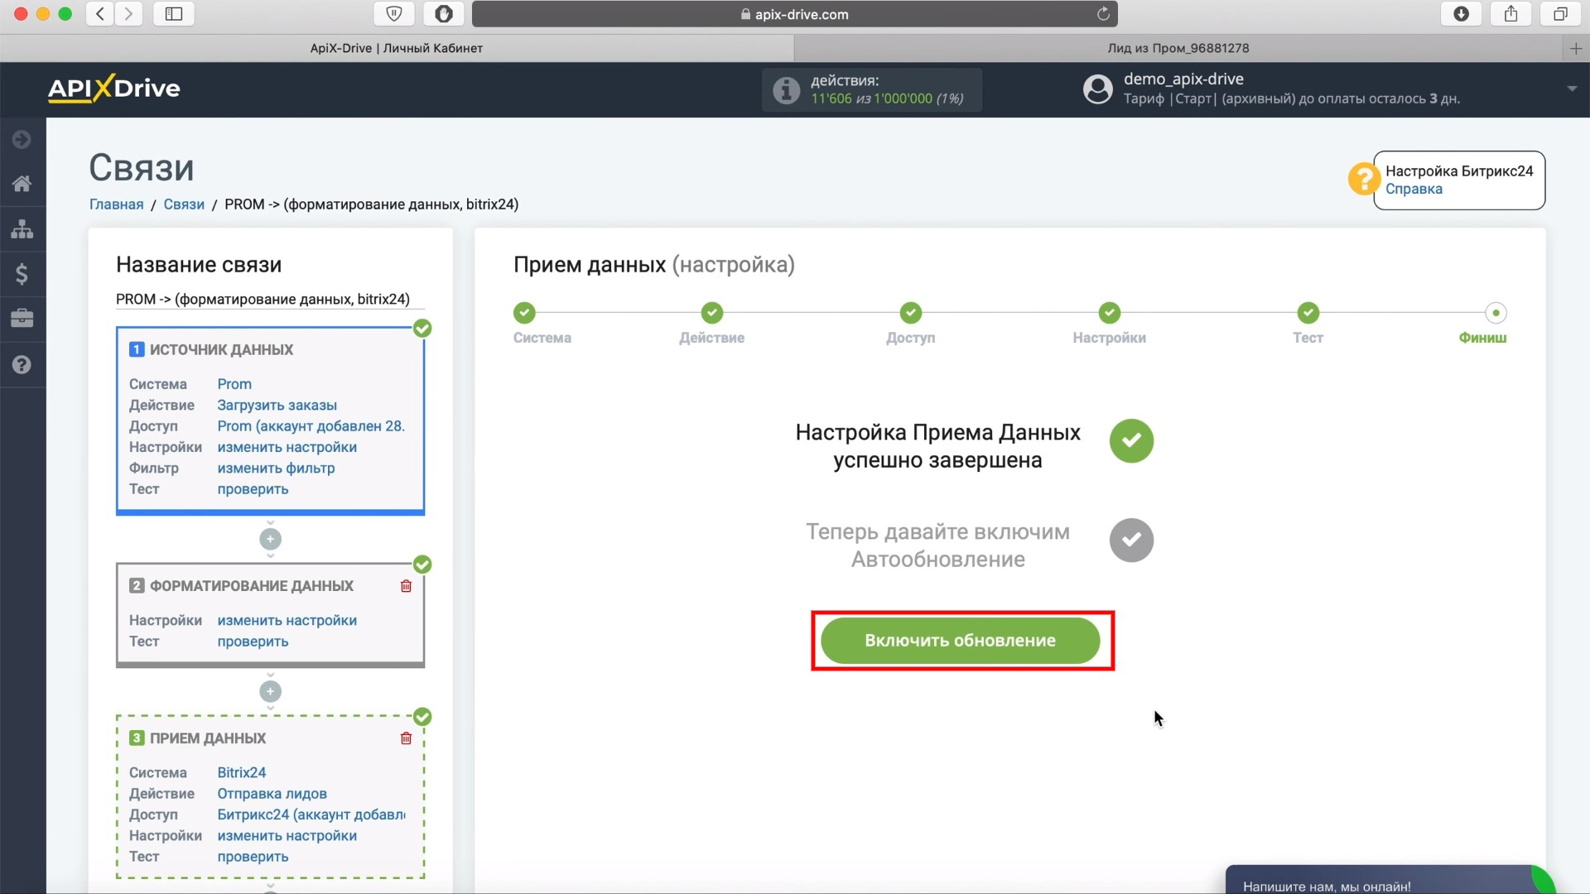Switch to Лид из Пром_96881278 tab
The width and height of the screenshot is (1590, 894).
1178,48
